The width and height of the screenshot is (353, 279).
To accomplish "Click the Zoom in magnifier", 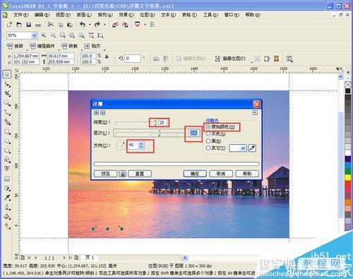I will (x=44, y=35).
